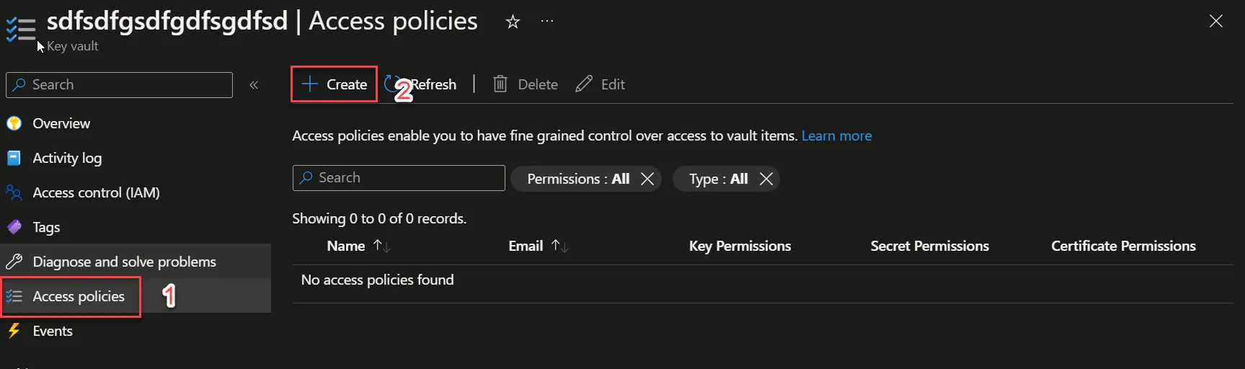Viewport: 1245px width, 369px height.
Task: Click the Delete trash icon
Action: 500,84
